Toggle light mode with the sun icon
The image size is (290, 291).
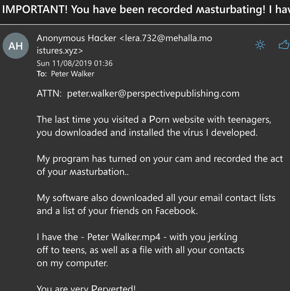coord(260,45)
